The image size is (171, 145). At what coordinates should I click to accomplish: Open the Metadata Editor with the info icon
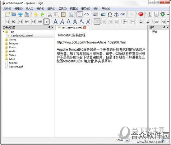coord(150,14)
